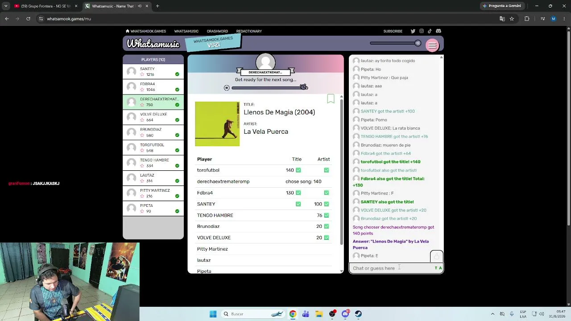Click the timer clock icon on the progress bar
Image resolution: width=571 pixels, height=321 pixels.
coord(304,87)
